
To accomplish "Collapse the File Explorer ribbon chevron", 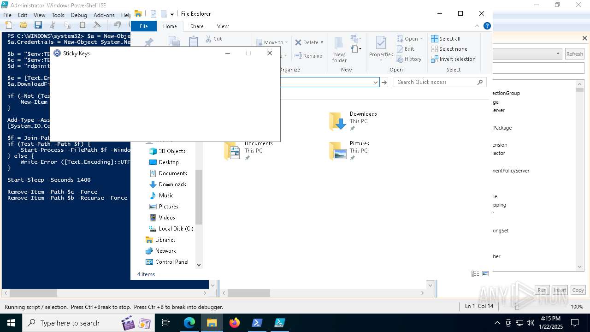I will [x=477, y=26].
